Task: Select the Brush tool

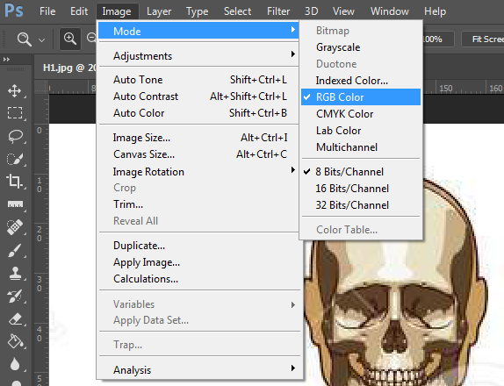Action: tap(15, 251)
